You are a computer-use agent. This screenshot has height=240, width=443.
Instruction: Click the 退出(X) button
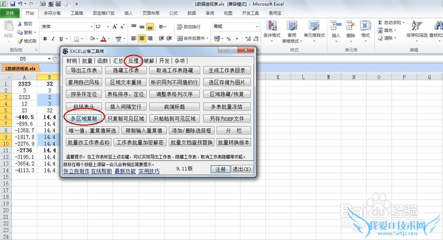click(x=242, y=169)
